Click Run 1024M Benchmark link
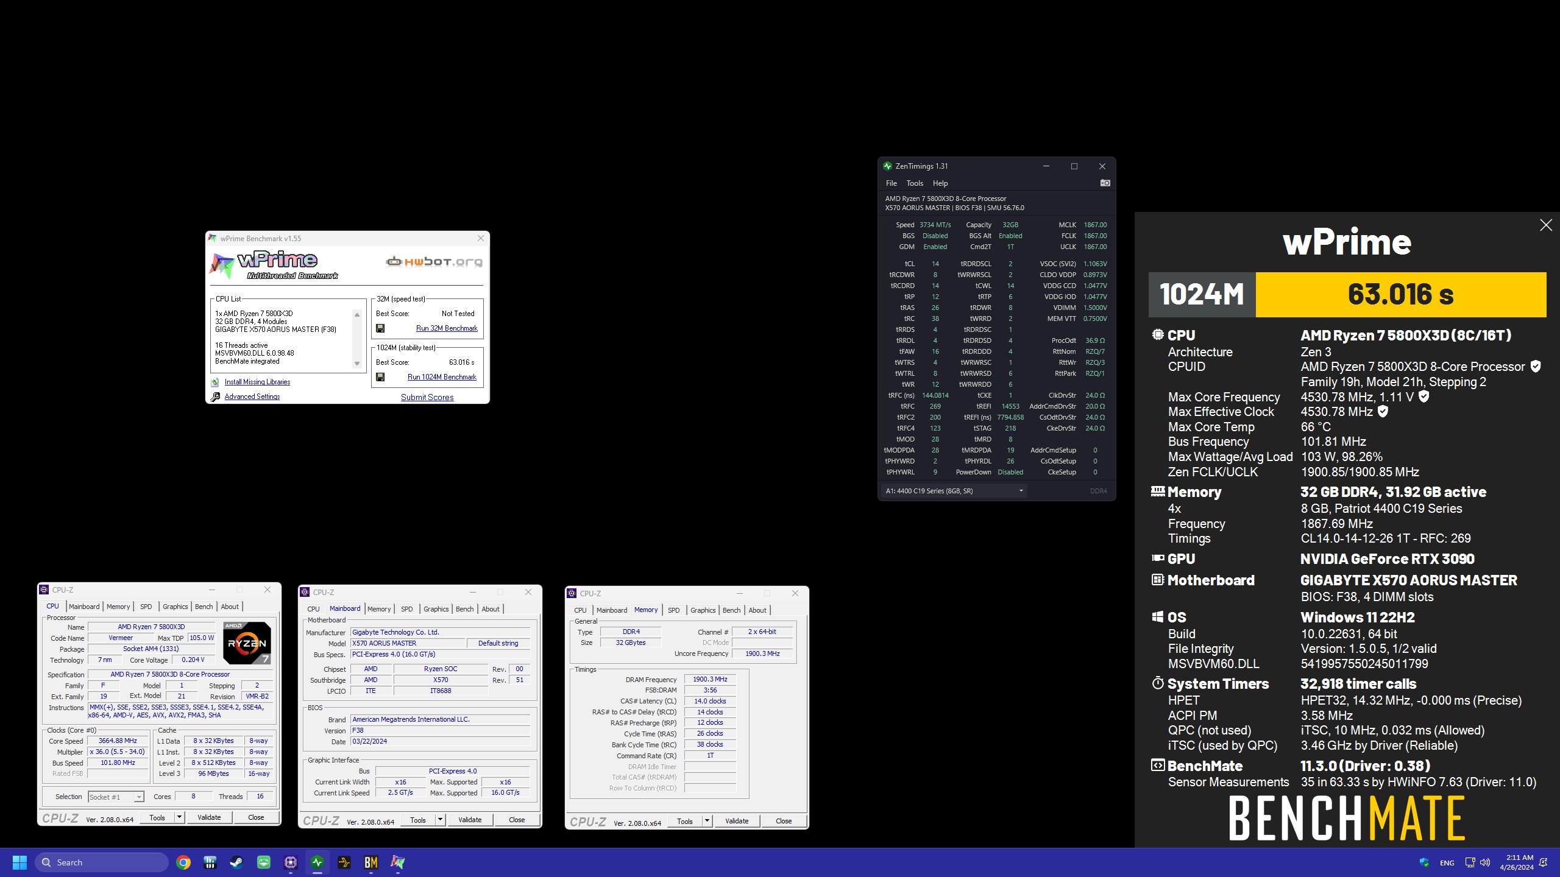1560x877 pixels. point(442,377)
